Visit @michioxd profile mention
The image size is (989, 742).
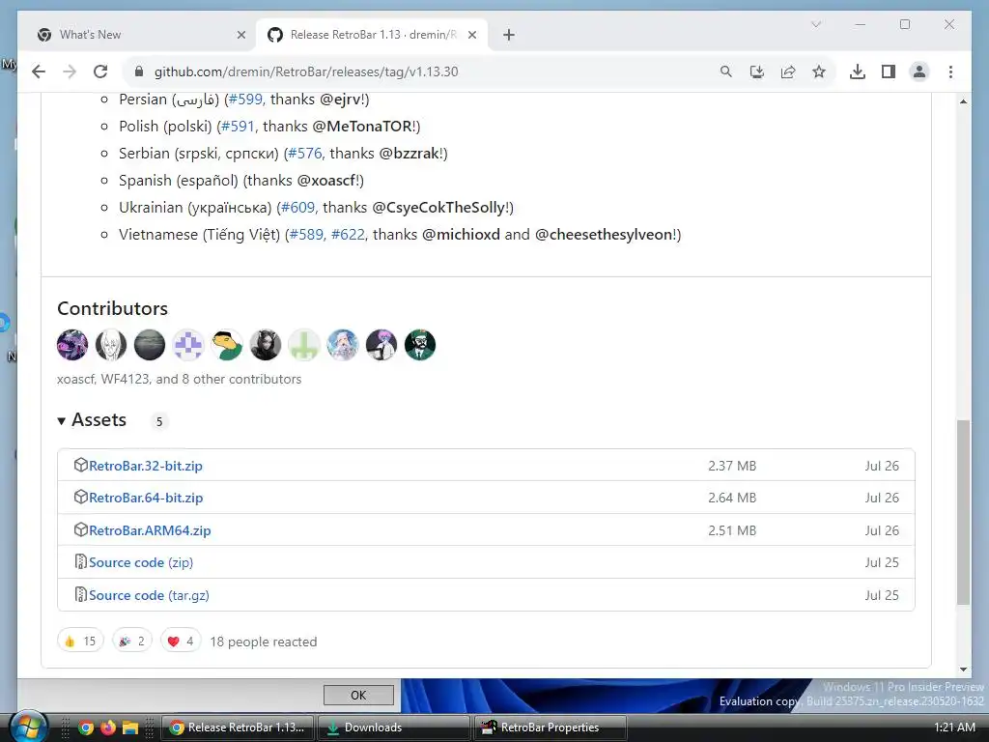pos(461,235)
